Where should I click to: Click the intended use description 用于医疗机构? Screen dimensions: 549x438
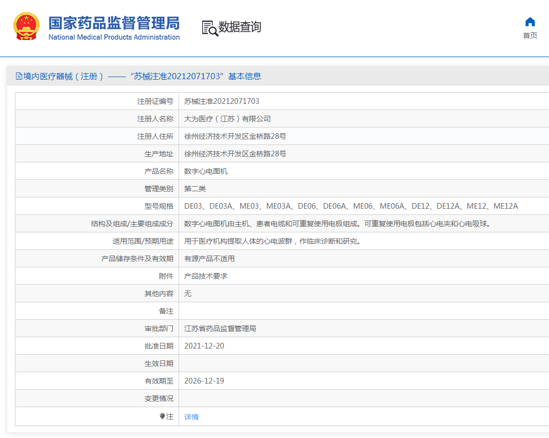(273, 242)
